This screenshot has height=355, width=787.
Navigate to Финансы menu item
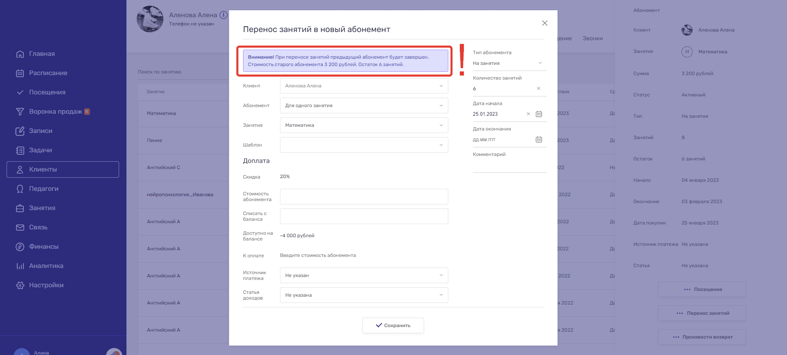44,247
